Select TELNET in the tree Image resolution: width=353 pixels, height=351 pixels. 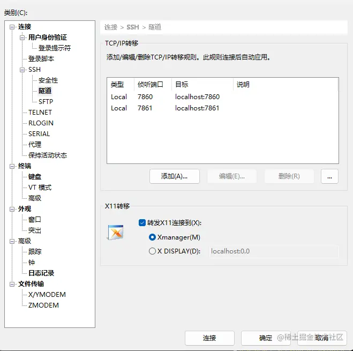tap(40, 112)
